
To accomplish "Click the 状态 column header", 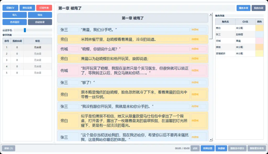I will pyautogui.click(x=38, y=41).
